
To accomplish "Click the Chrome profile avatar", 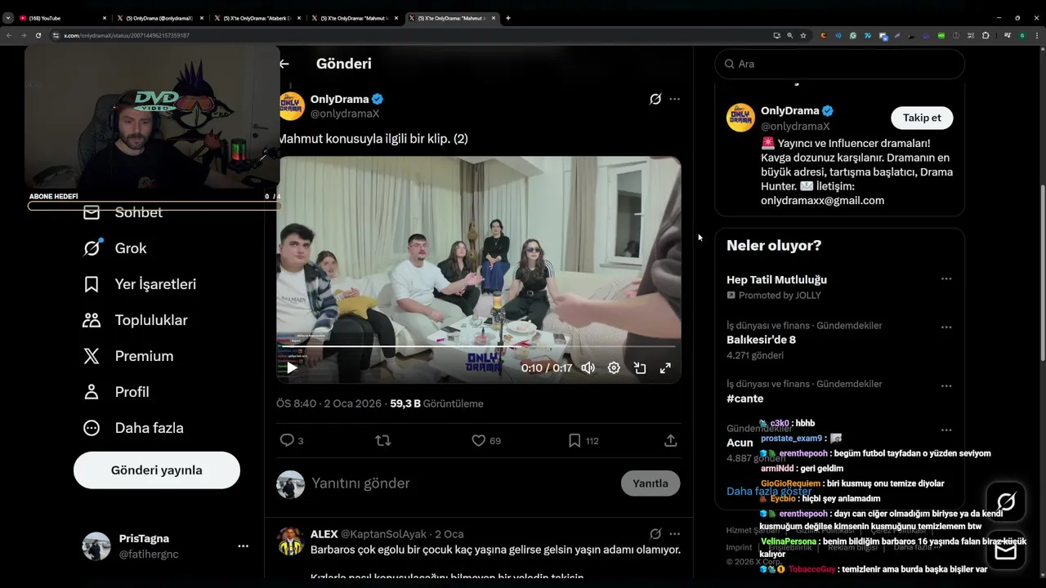I will 1021,36.
